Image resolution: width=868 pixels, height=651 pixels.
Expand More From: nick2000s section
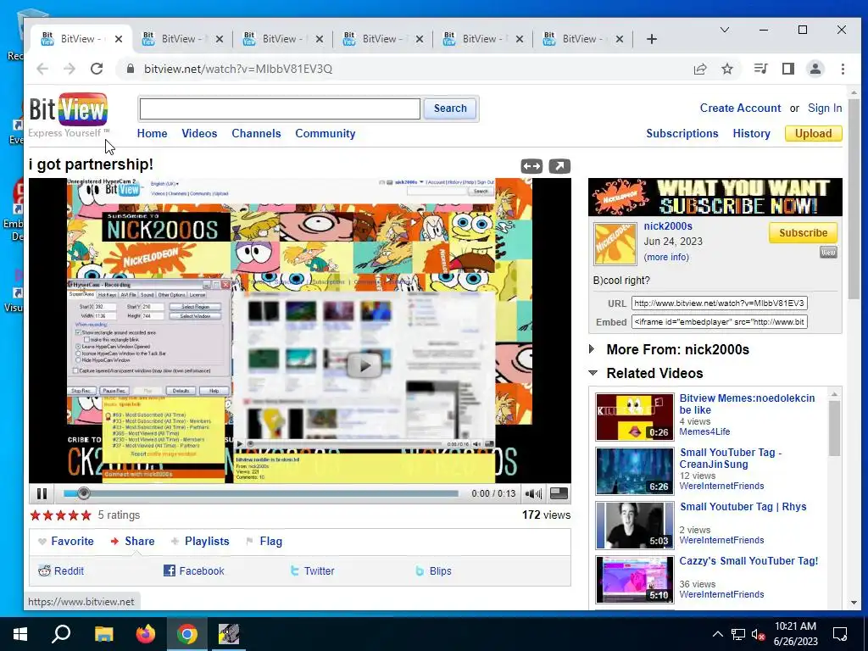pos(592,349)
